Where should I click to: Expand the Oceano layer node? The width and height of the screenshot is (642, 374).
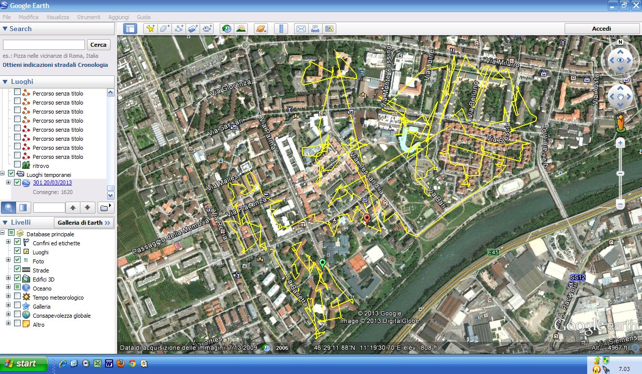click(x=8, y=288)
